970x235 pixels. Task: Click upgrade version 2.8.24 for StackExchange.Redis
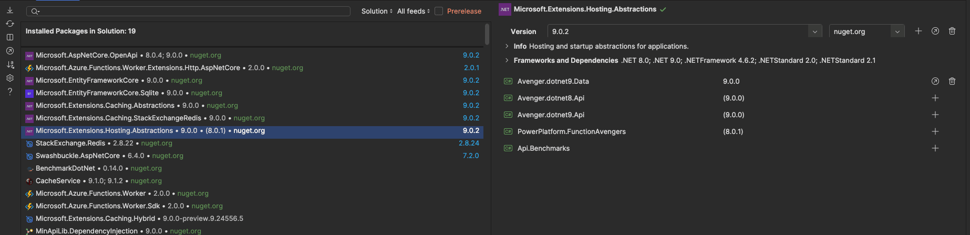[x=469, y=143]
